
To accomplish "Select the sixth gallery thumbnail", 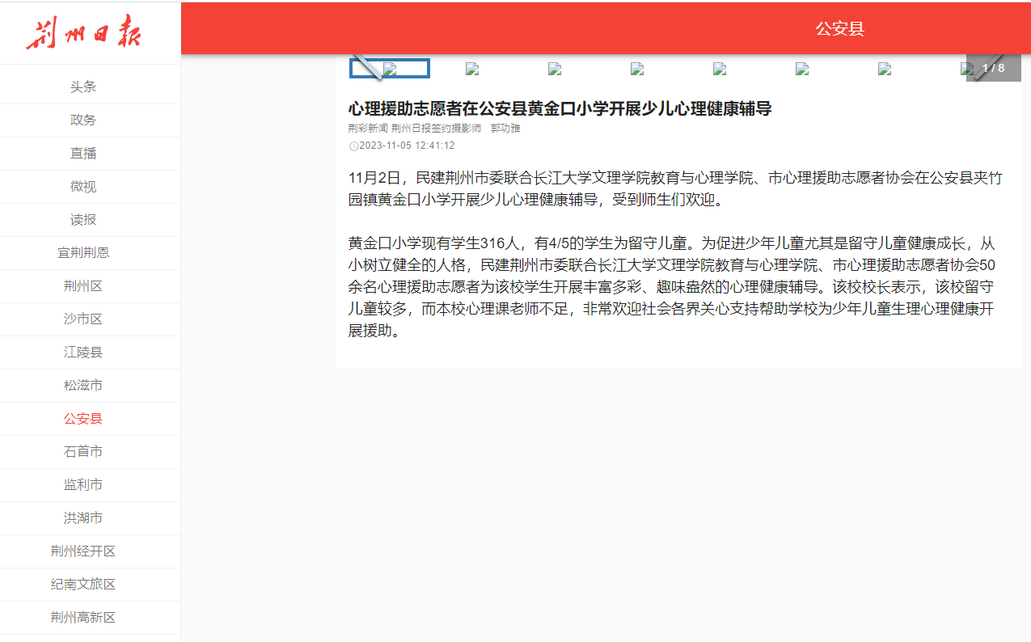I will click(802, 69).
